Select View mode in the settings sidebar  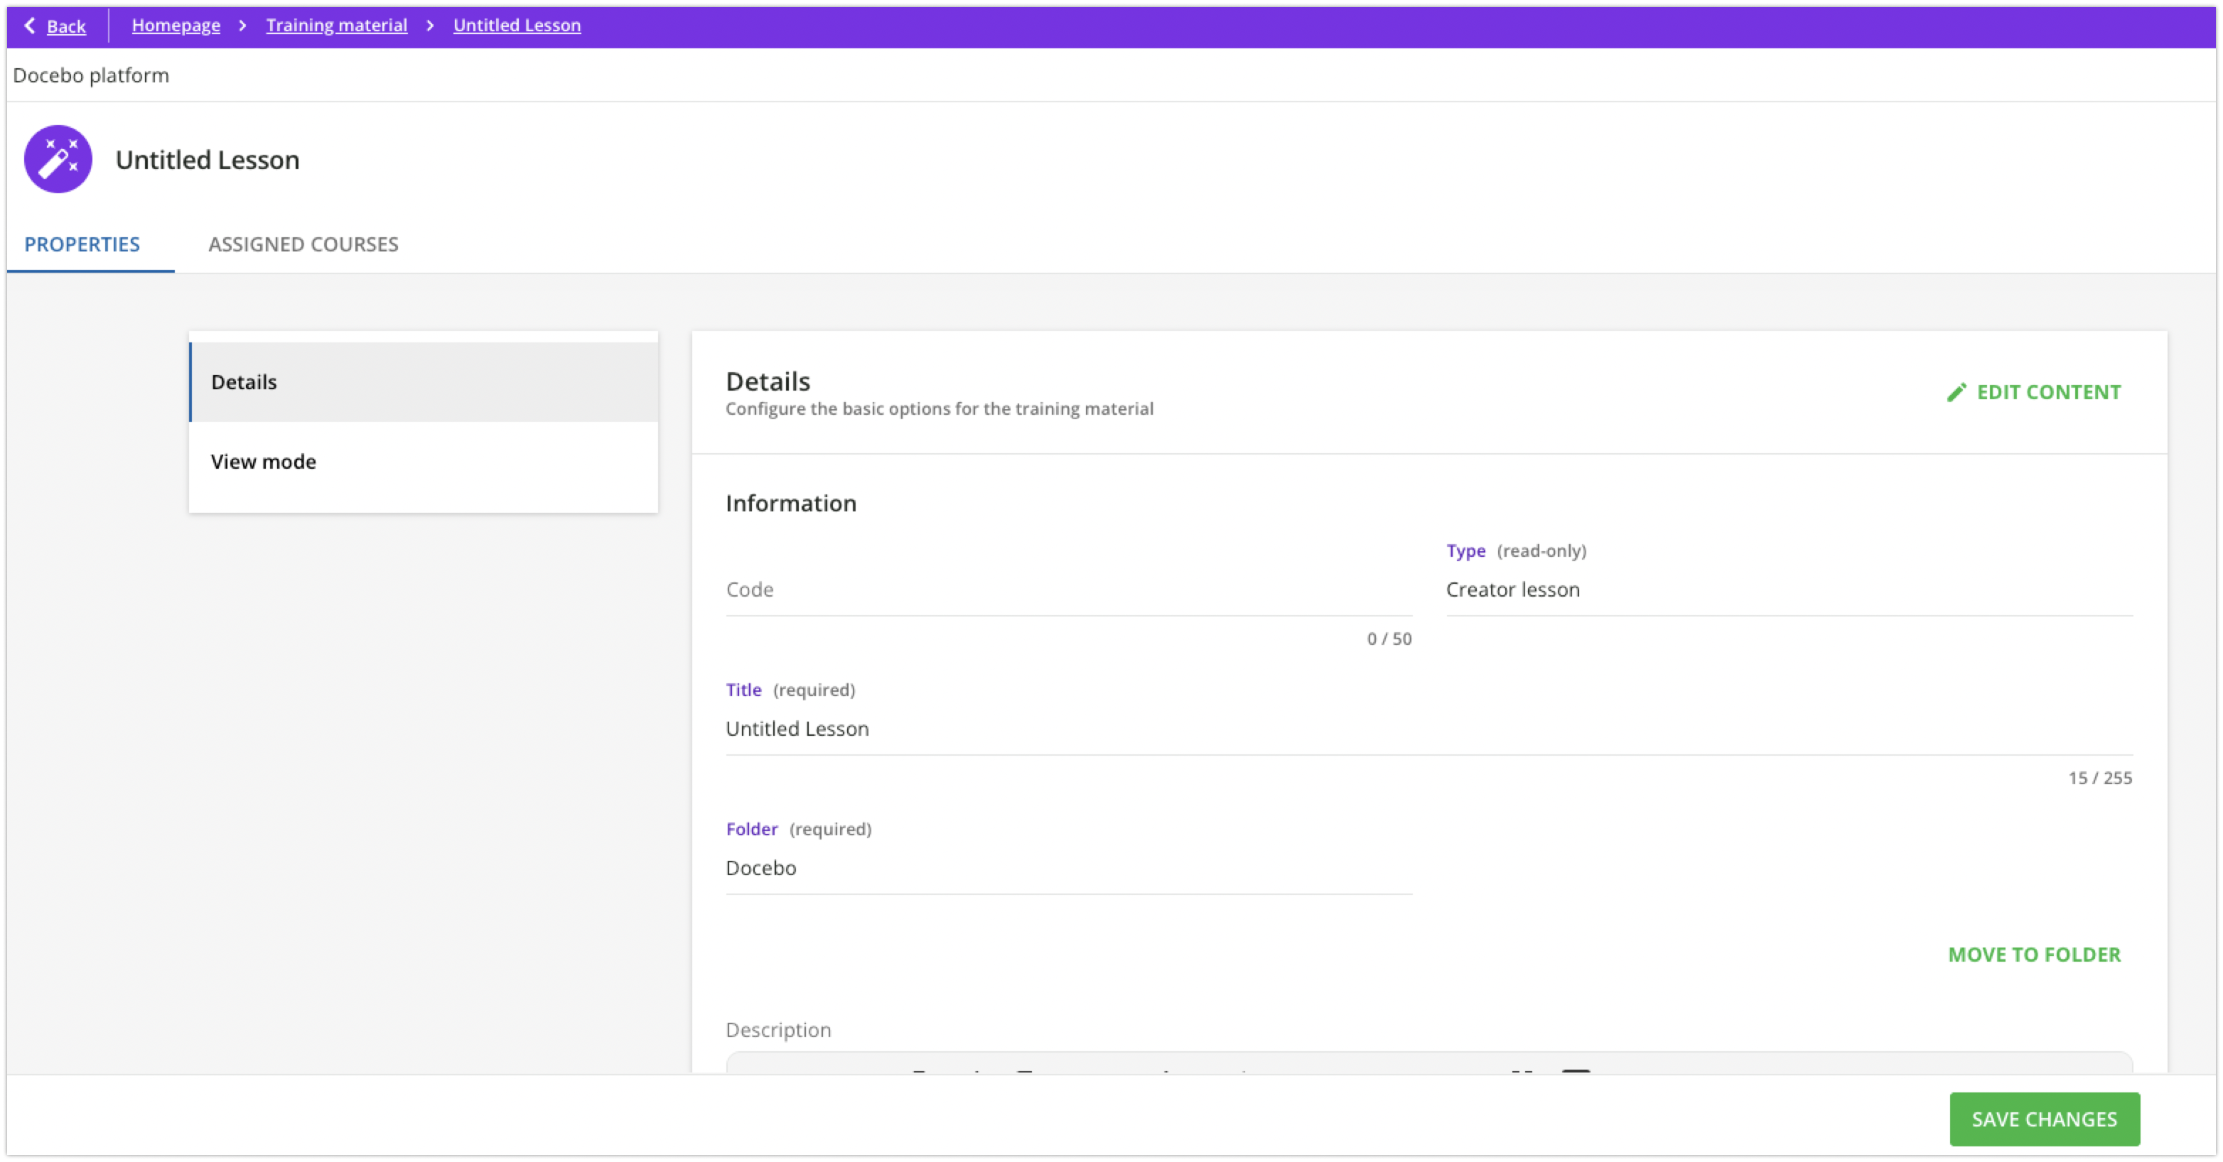(262, 462)
